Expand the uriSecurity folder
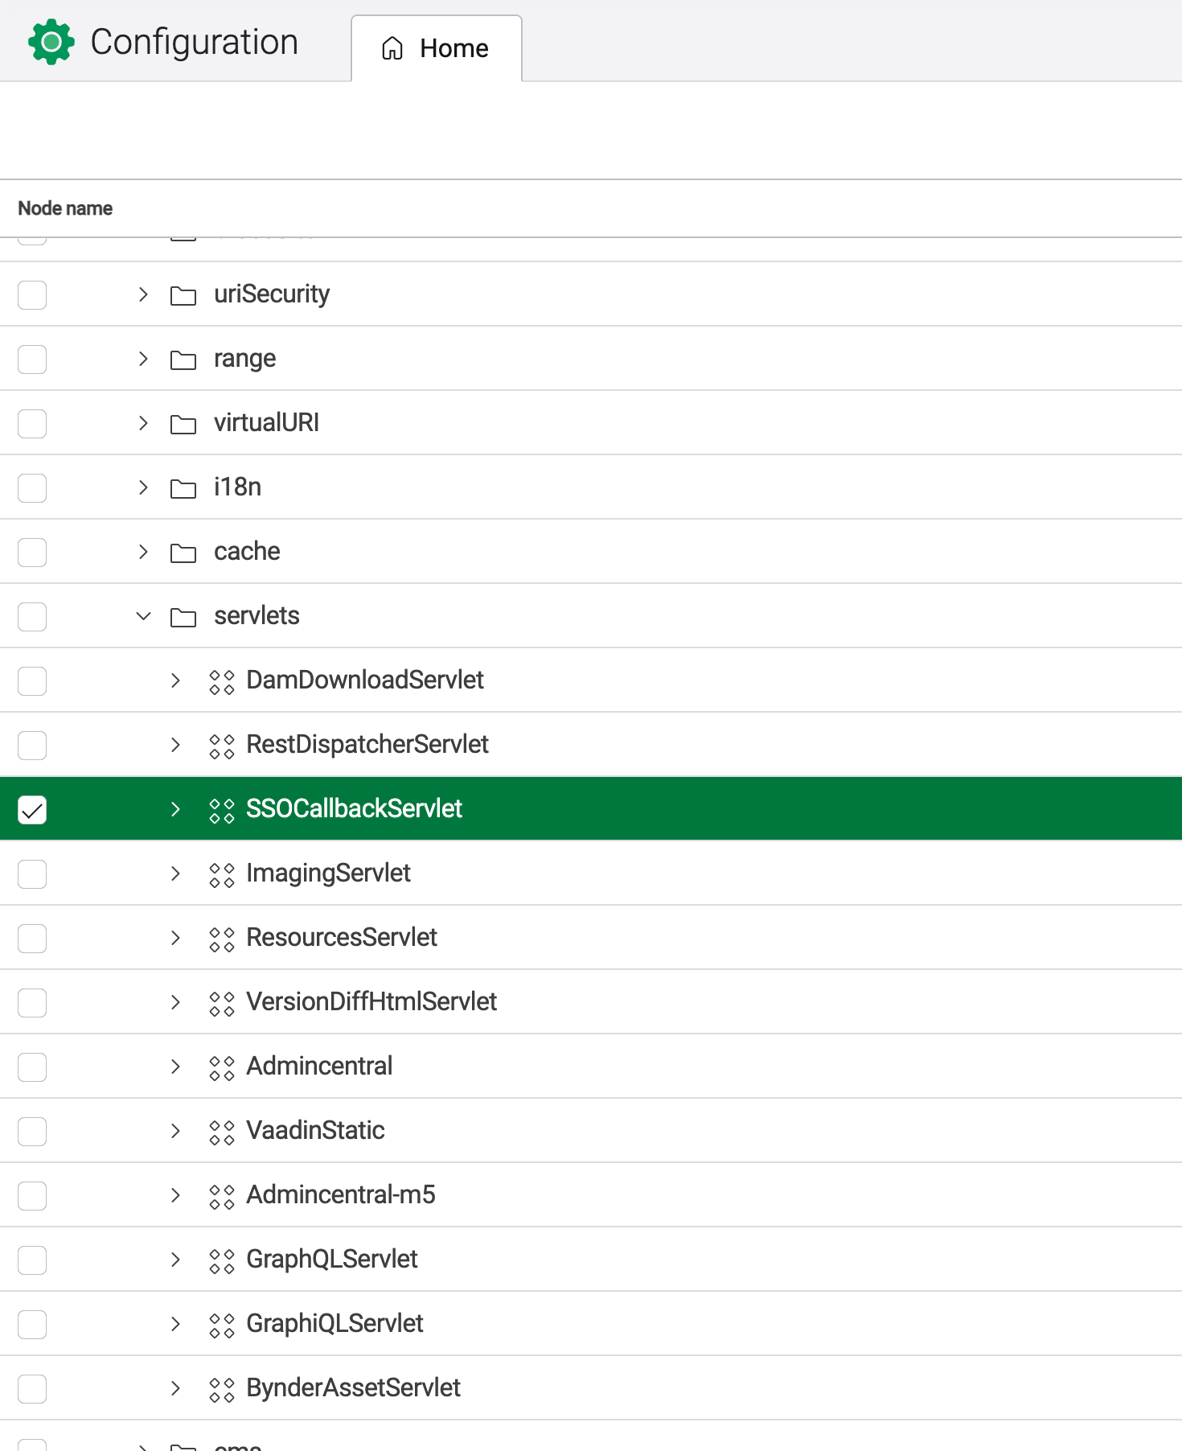1182x1451 pixels. [x=143, y=294]
